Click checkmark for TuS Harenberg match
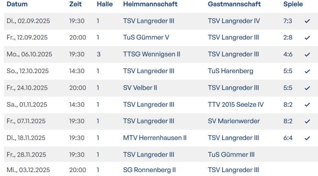 [x=307, y=71]
